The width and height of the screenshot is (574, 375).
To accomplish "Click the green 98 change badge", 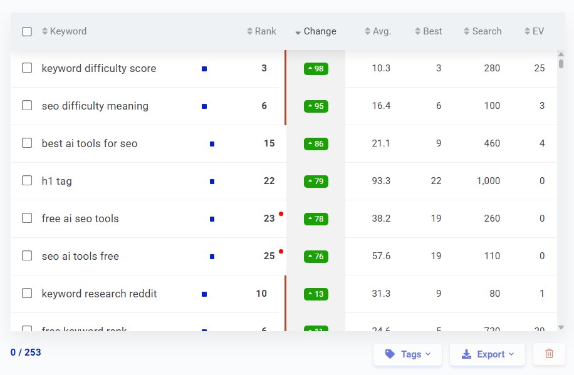I will (x=316, y=69).
